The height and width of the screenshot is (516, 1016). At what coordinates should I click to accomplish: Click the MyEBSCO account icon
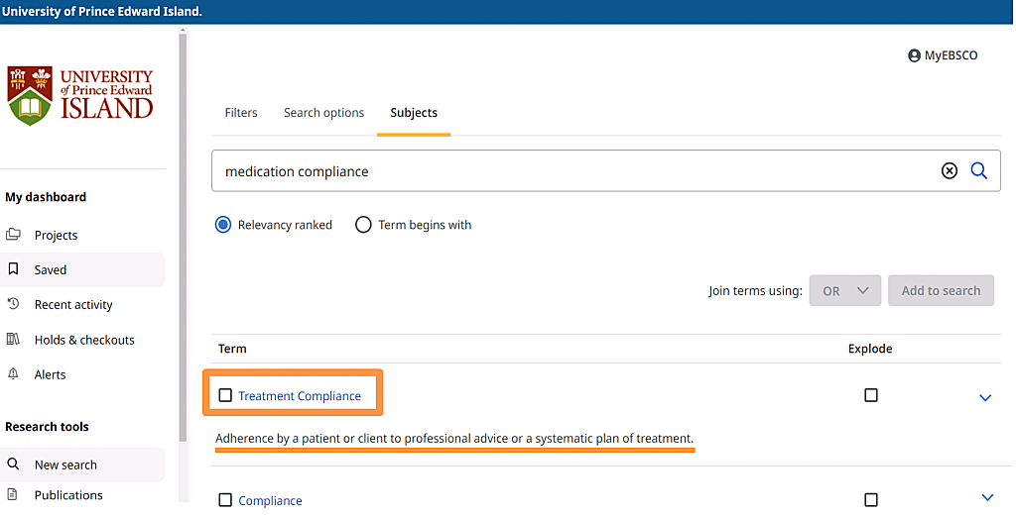click(914, 56)
